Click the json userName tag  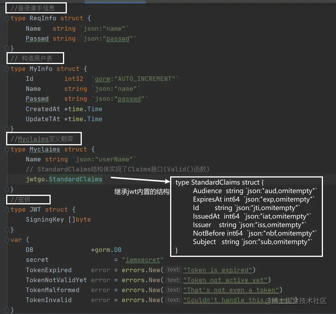[x=104, y=159]
